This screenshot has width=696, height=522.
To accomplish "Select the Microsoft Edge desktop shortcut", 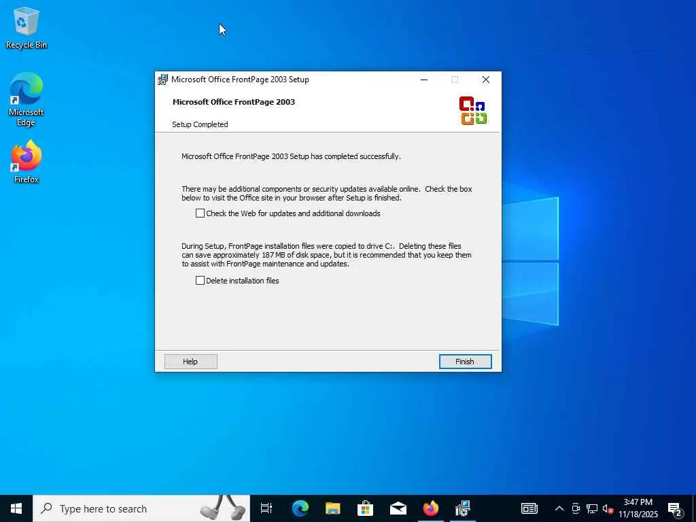I will pyautogui.click(x=27, y=99).
